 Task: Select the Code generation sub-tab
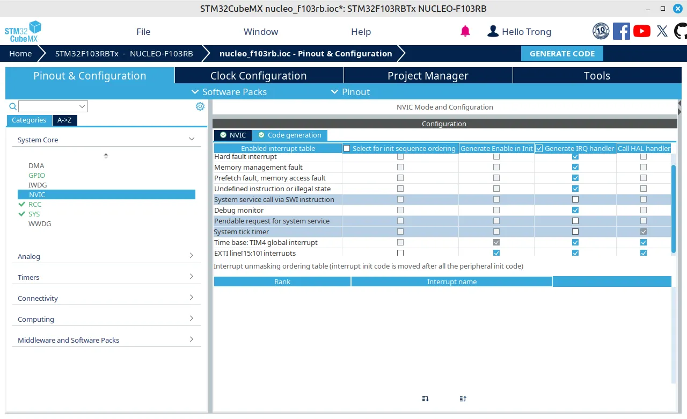290,135
